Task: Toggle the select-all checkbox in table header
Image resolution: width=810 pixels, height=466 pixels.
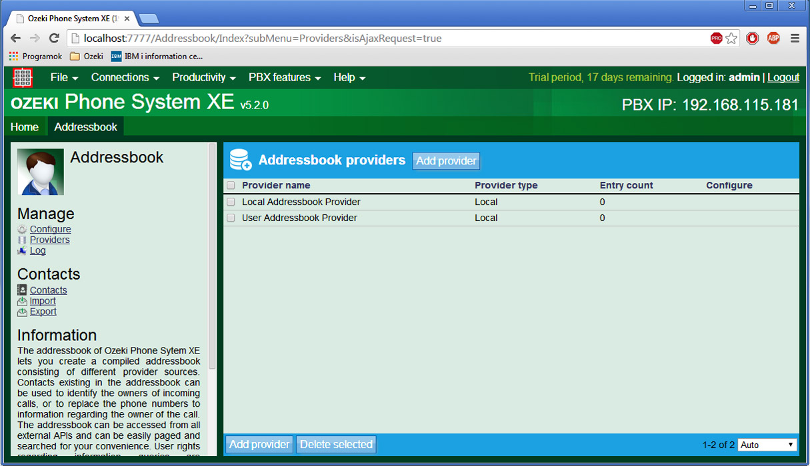Action: tap(231, 186)
